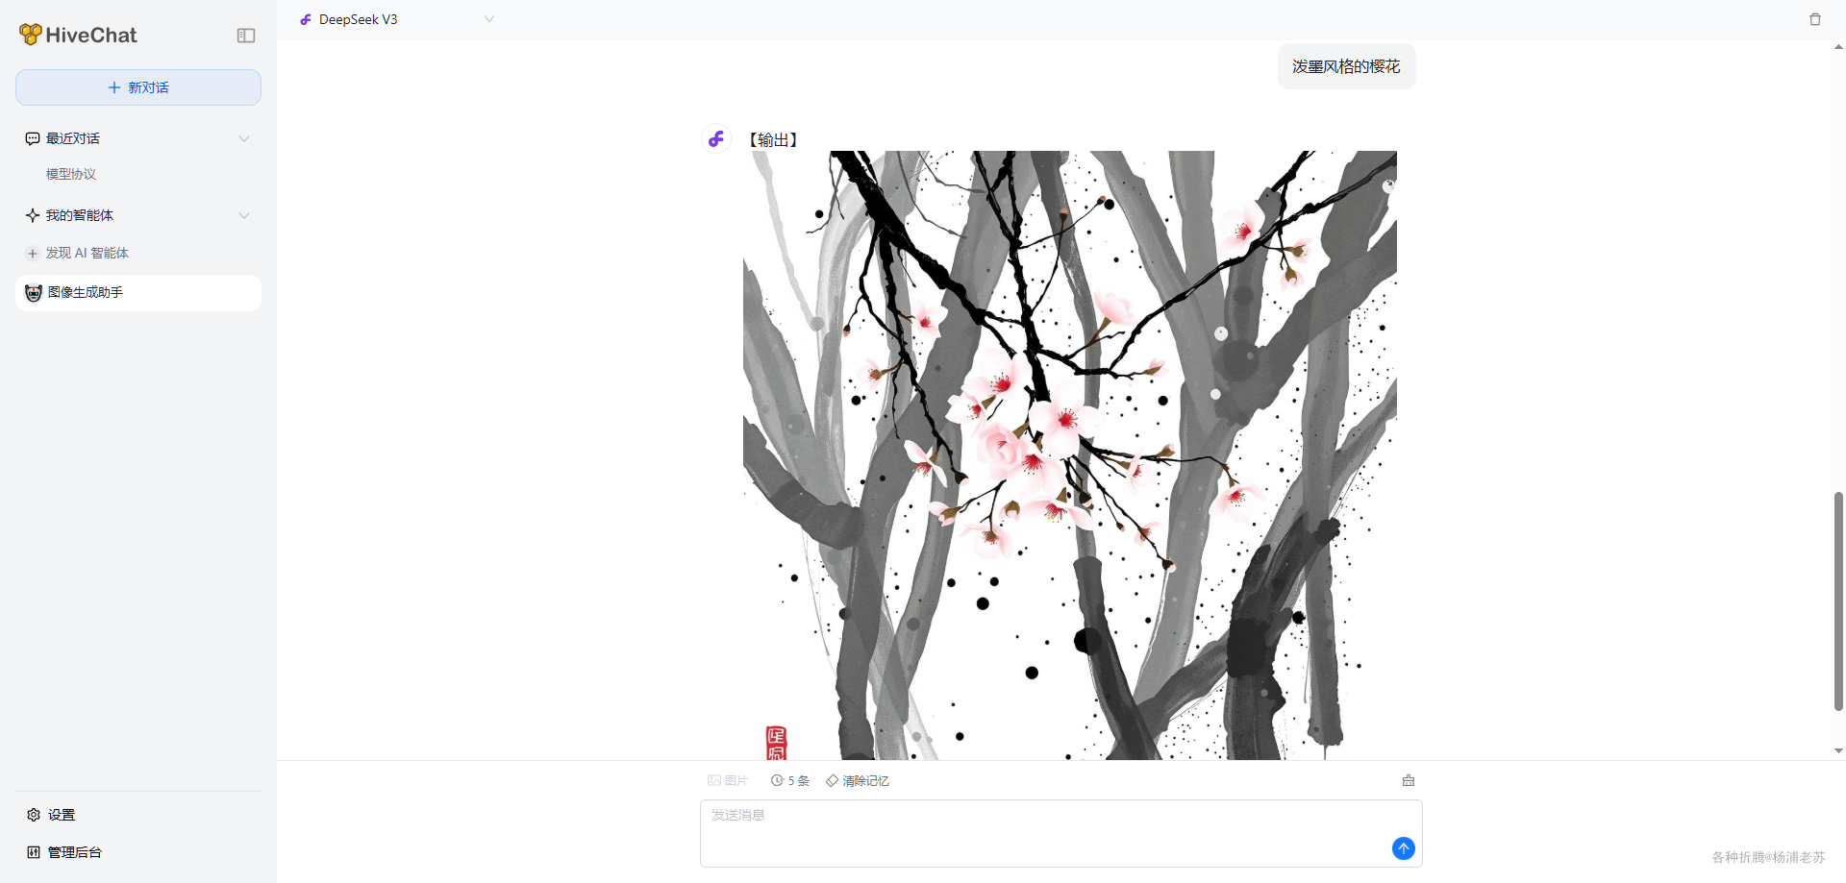This screenshot has width=1846, height=883.
Task: Collapse the sidebar panel icon
Action: (246, 36)
